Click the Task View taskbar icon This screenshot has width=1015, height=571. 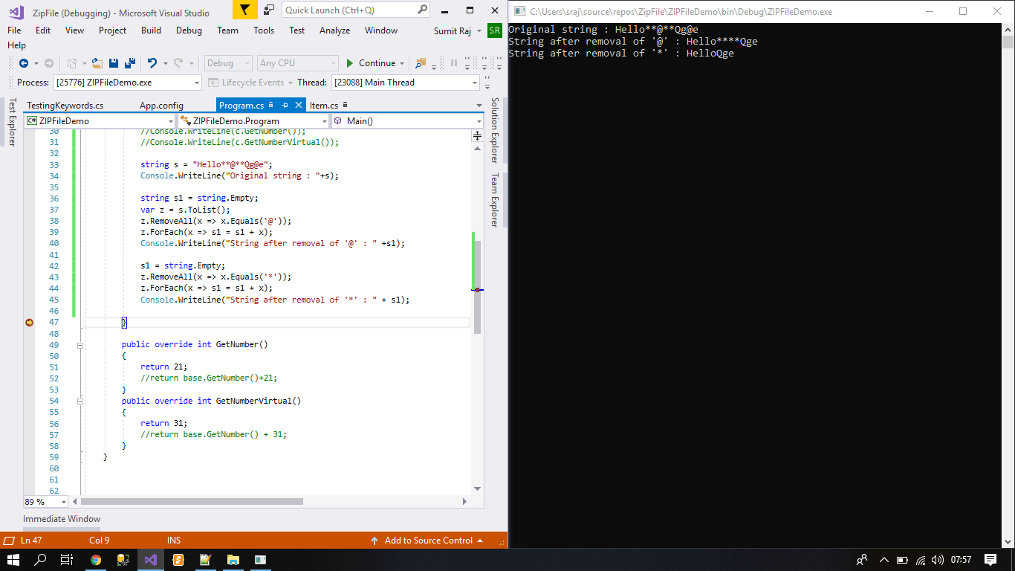pos(67,560)
